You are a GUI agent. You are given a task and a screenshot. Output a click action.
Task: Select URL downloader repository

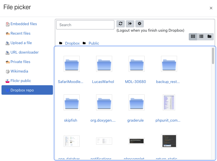[x=24, y=52]
